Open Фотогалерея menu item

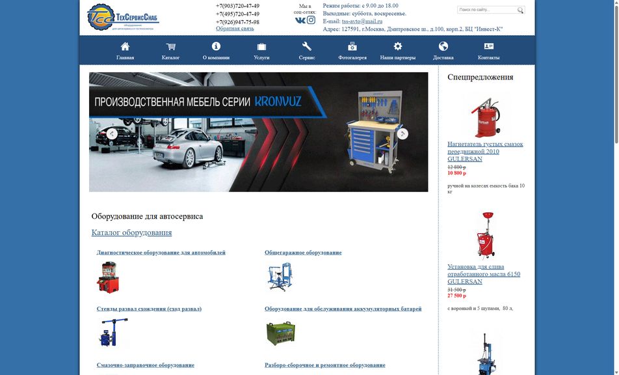click(352, 57)
